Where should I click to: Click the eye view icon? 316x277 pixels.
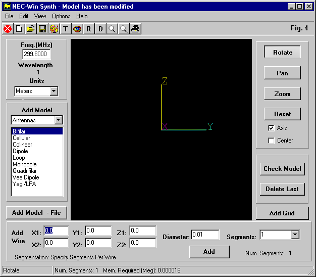77,29
